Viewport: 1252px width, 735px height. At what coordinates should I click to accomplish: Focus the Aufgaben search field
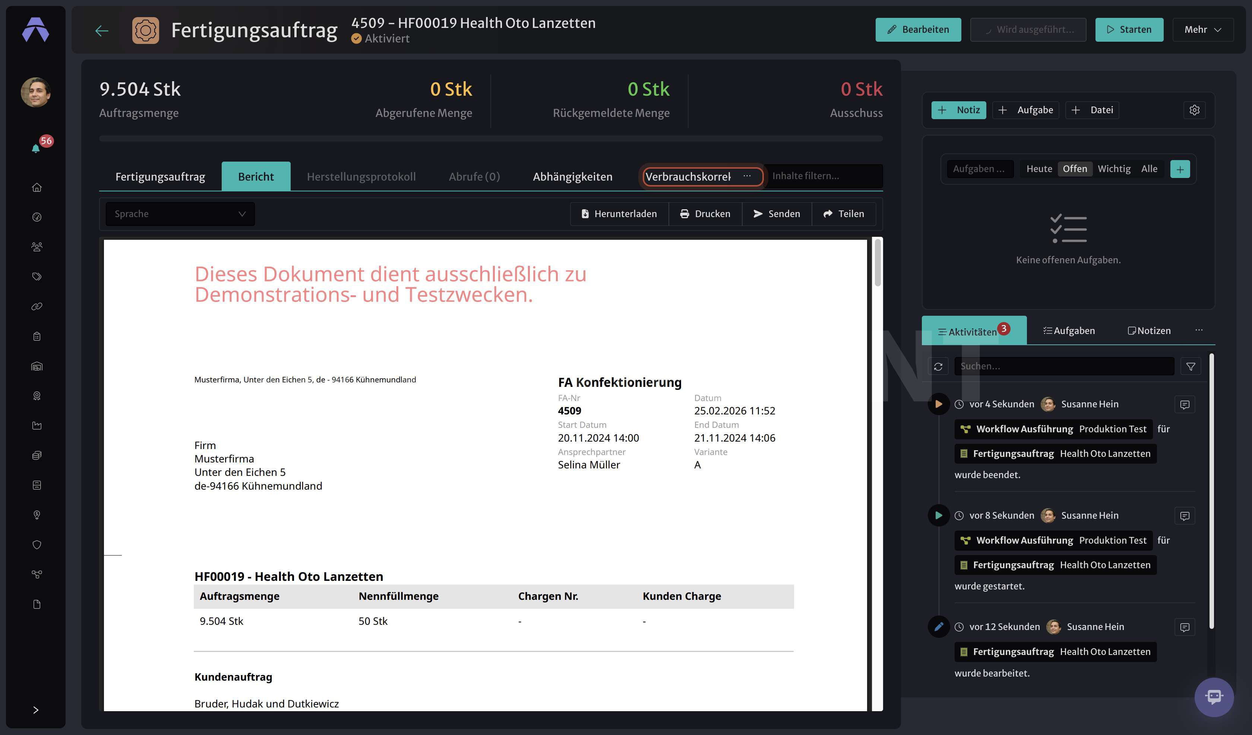[980, 169]
